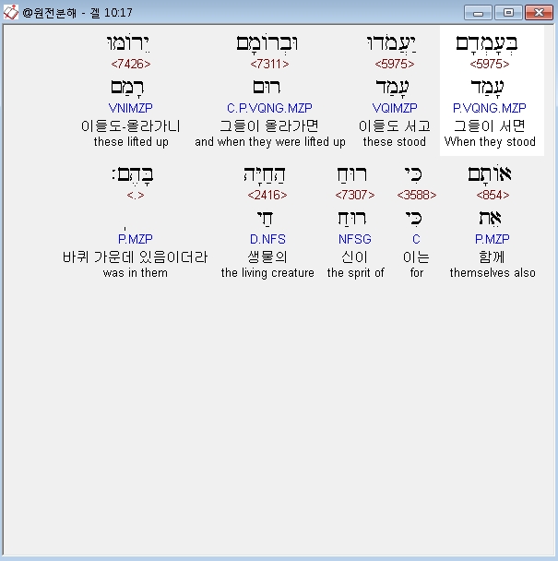Image resolution: width=558 pixels, height=561 pixels.
Task: Click Hebrew root word below <2416>
Action: [x=265, y=219]
